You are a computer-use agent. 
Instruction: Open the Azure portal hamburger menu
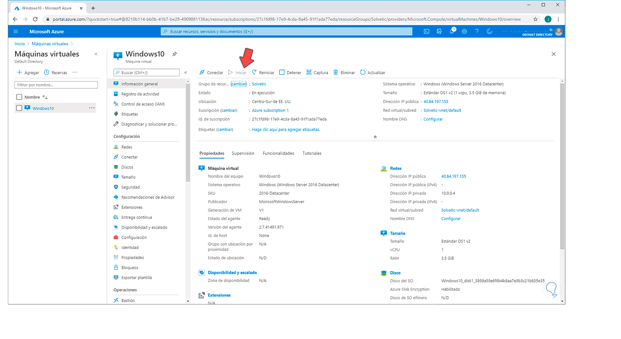coord(16,31)
